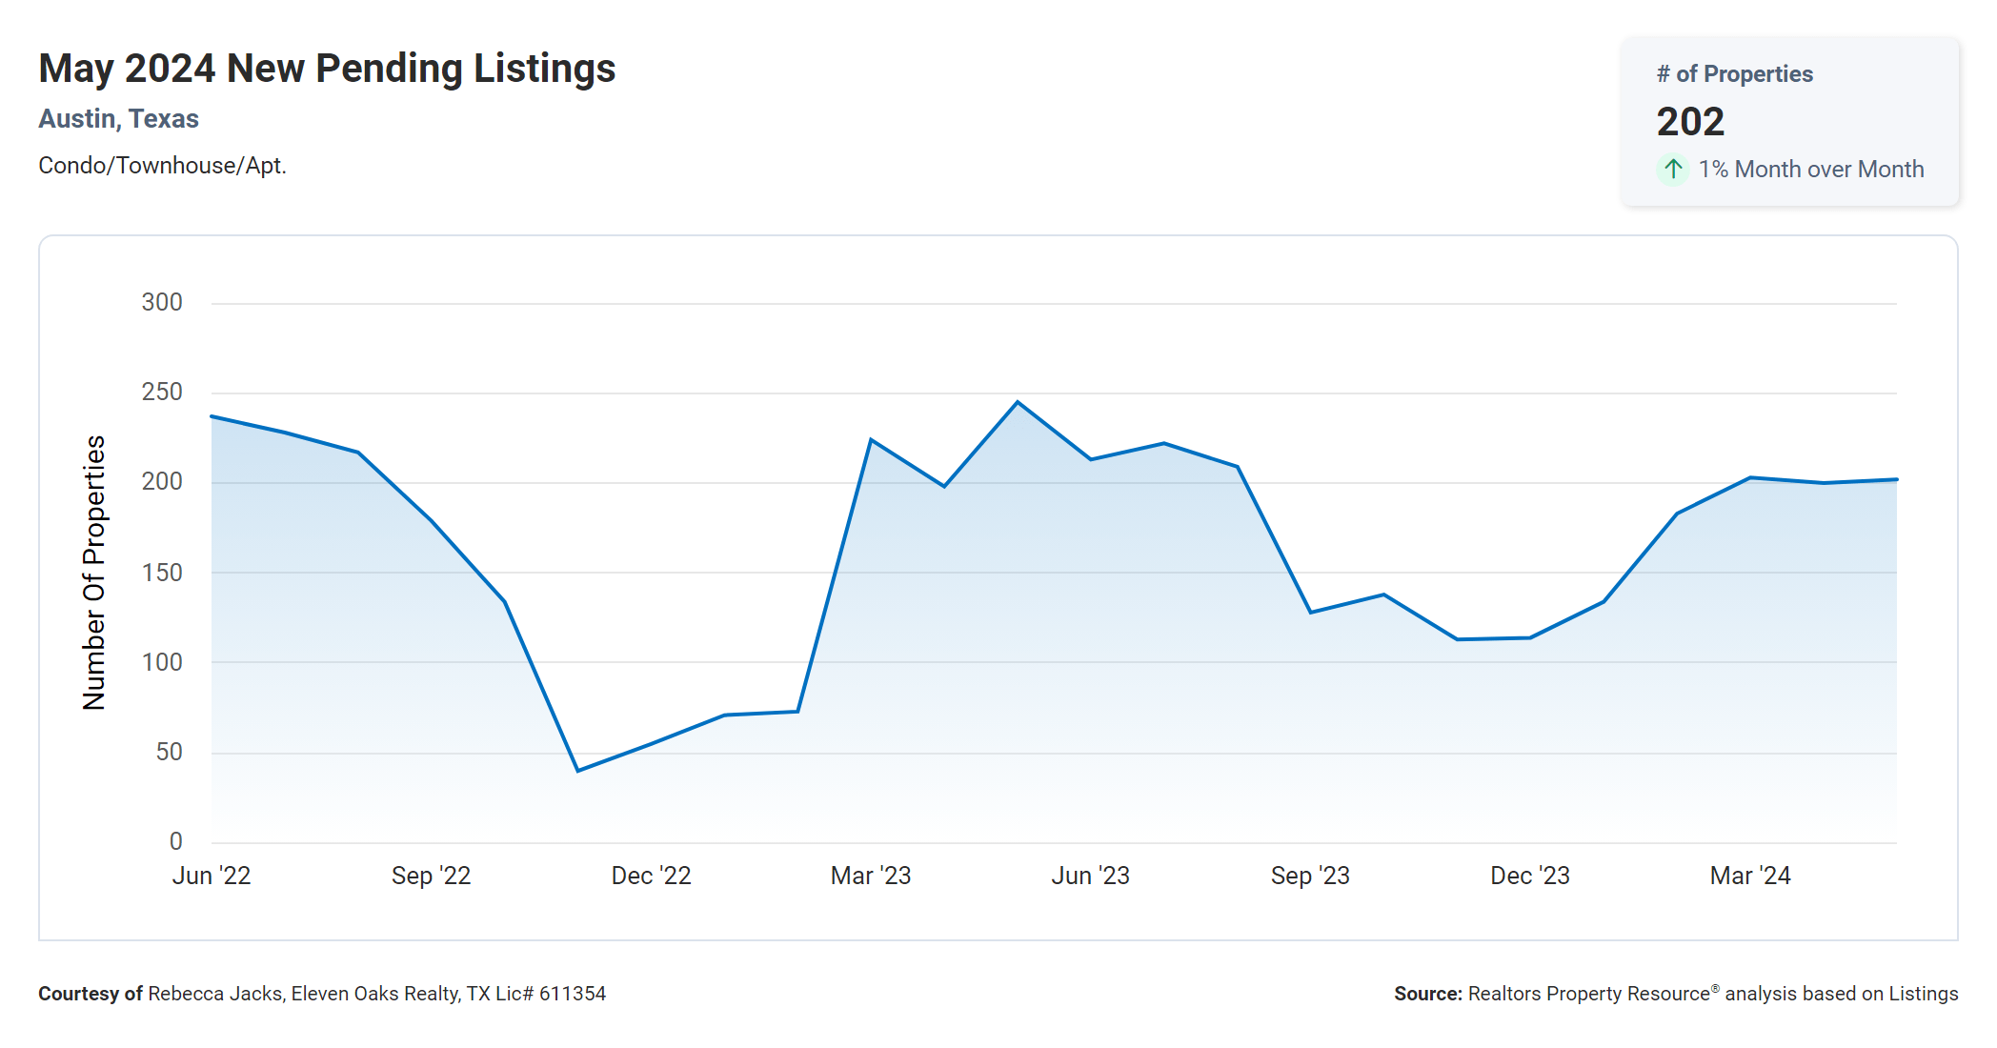Click the "Number Of Properties" axis title
The height and width of the screenshot is (1048, 1997).
tap(94, 573)
